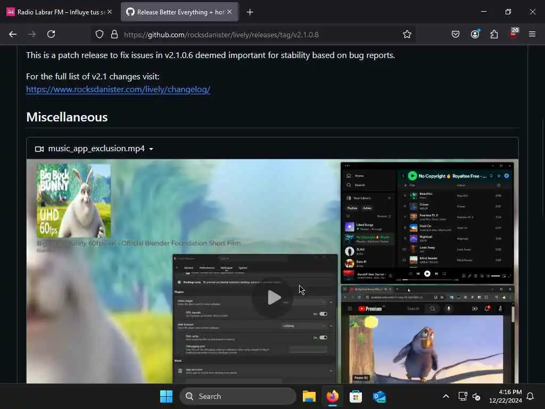This screenshot has width=545, height=409.
Task: Go back to the previous page
Action: 13,34
